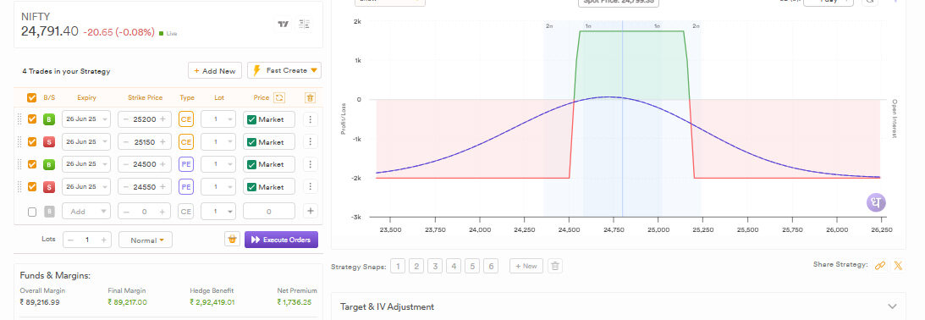Viewport: 925px width, 320px height.
Task: Share the strategy on the X icon
Action: pyautogui.click(x=898, y=265)
